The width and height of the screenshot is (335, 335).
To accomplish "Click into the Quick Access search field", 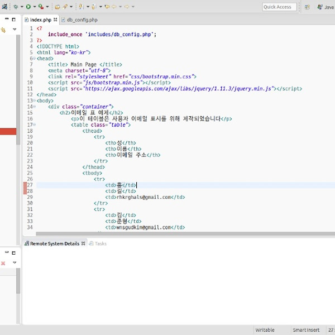I will tap(279, 7).
